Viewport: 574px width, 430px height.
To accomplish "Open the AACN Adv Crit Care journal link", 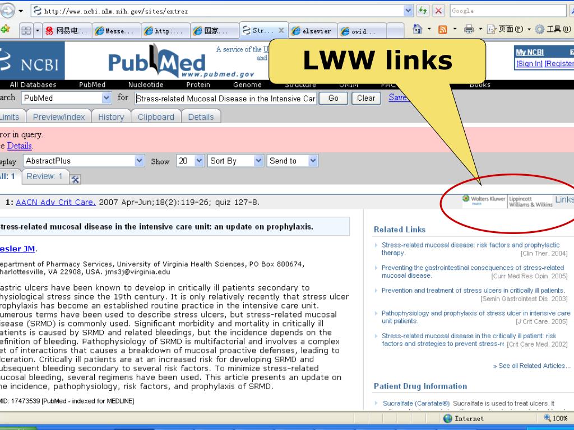I will click(55, 202).
